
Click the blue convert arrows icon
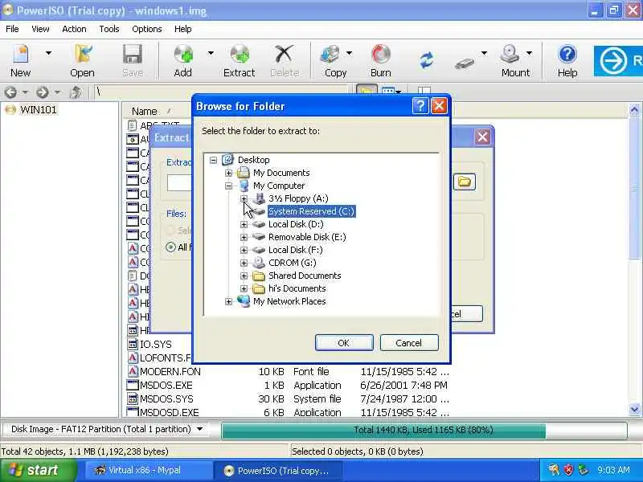coord(427,60)
